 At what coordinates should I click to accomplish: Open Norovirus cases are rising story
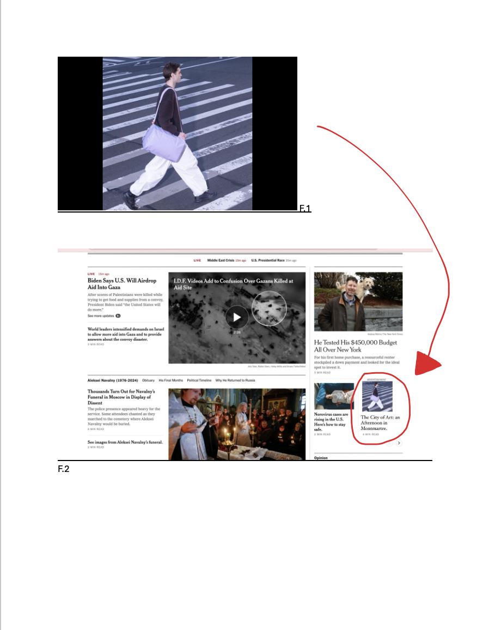(x=331, y=421)
